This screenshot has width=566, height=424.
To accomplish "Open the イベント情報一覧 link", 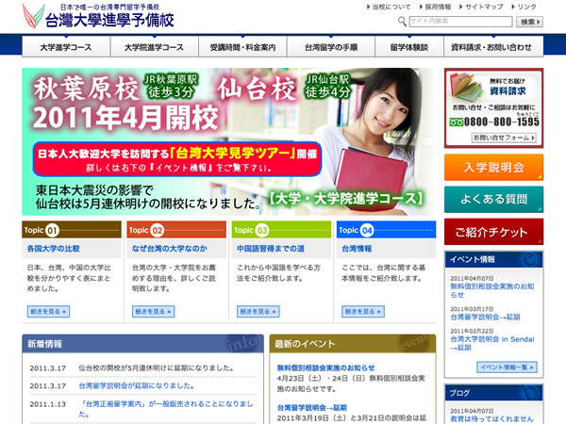I will [x=507, y=367].
